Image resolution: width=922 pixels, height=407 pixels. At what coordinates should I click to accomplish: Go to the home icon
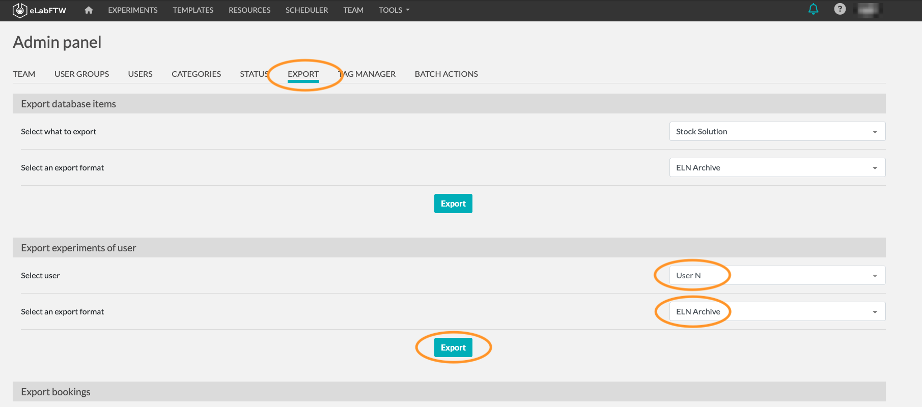coord(89,10)
